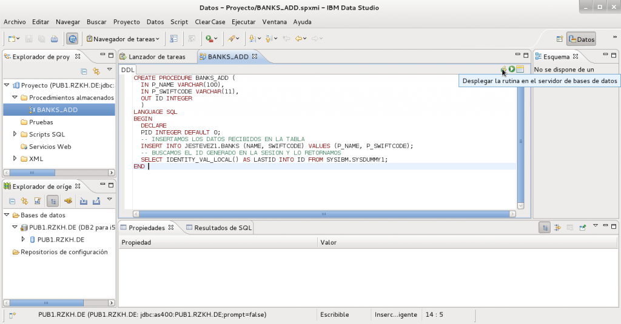The image size is (621, 324).
Task: Expand the PUB1.RZKH.DE database child node
Action: coord(23,239)
